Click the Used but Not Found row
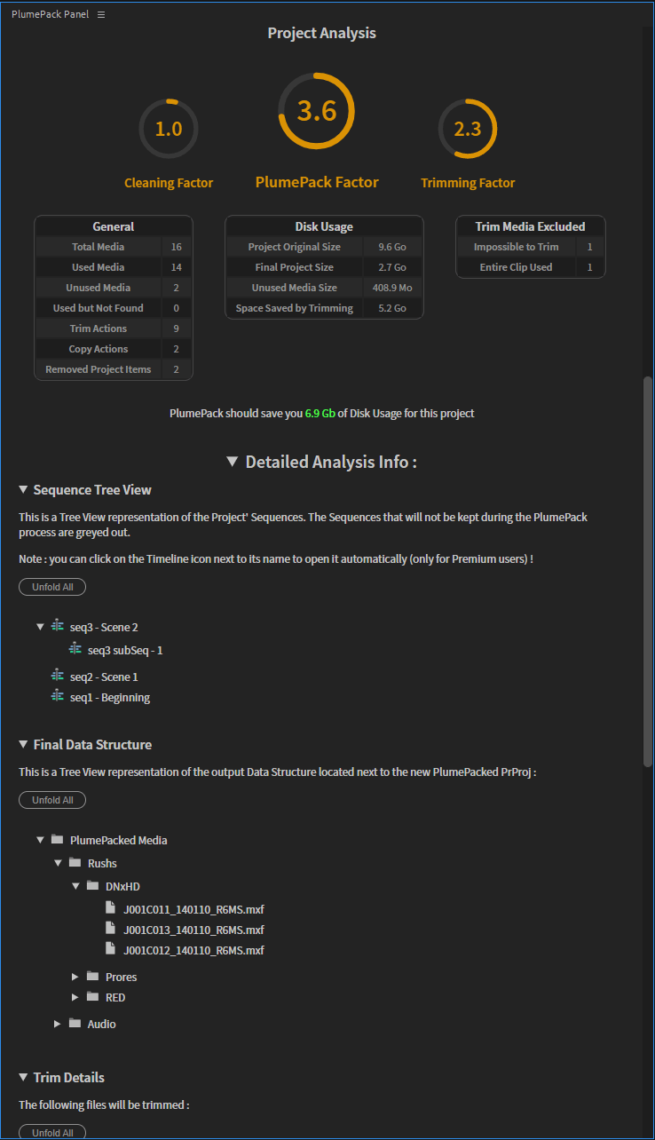The width and height of the screenshot is (655, 1140). (x=114, y=308)
